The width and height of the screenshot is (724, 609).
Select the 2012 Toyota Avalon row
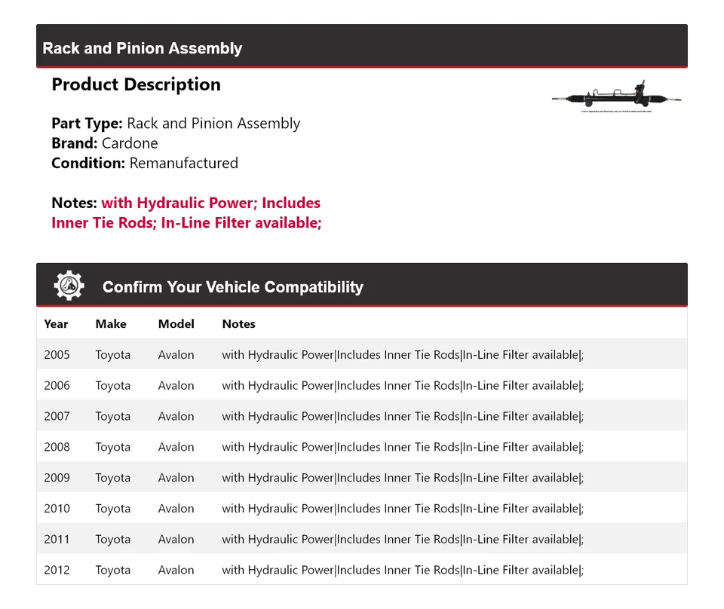pyautogui.click(x=361, y=571)
